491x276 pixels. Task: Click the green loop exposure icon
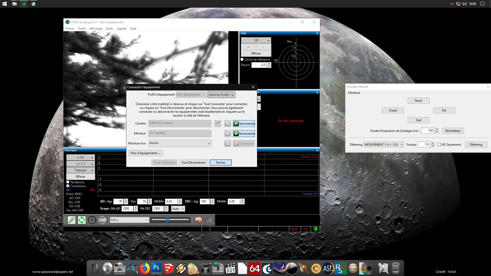point(82,220)
